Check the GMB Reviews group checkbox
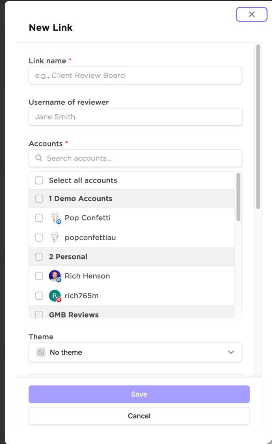The height and width of the screenshot is (444, 272). click(39, 315)
